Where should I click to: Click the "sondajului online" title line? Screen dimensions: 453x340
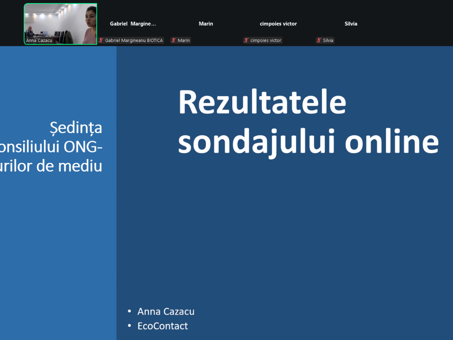tap(308, 142)
